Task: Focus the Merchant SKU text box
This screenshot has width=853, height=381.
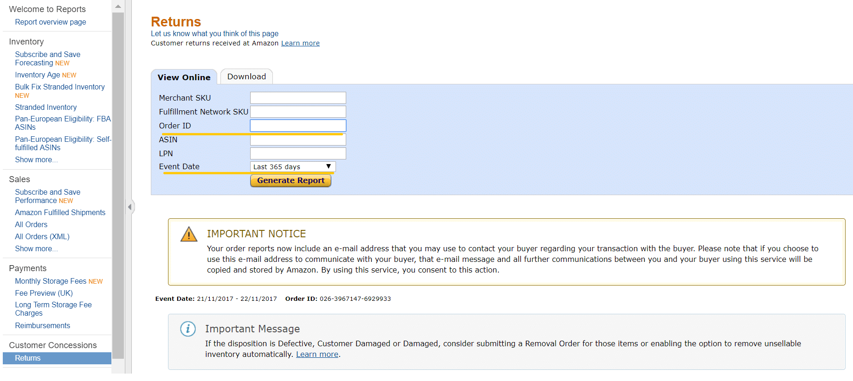Action: pos(298,98)
